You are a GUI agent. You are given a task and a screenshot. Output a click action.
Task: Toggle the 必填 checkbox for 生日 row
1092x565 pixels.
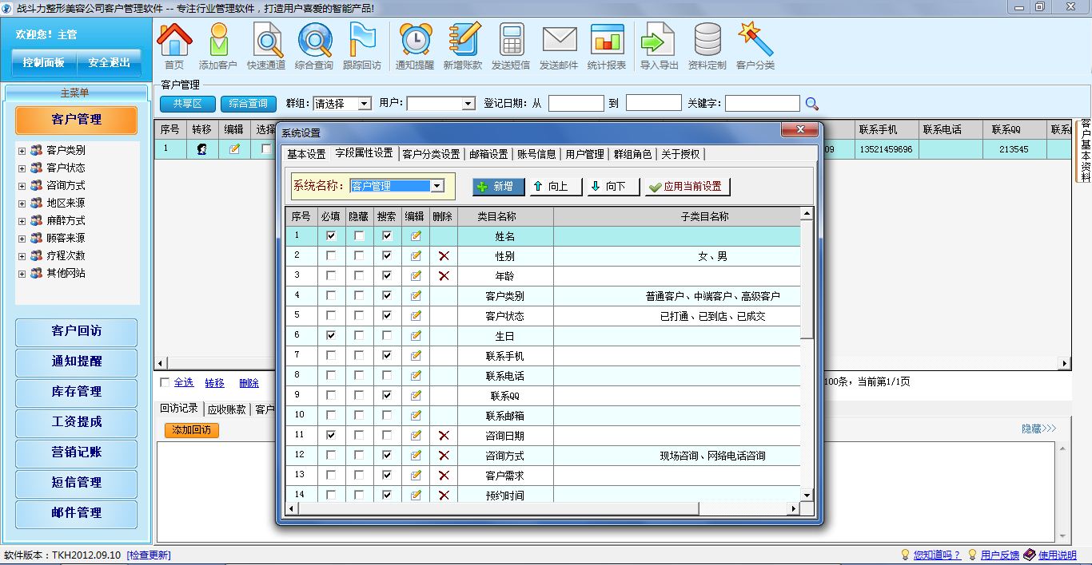(x=331, y=336)
